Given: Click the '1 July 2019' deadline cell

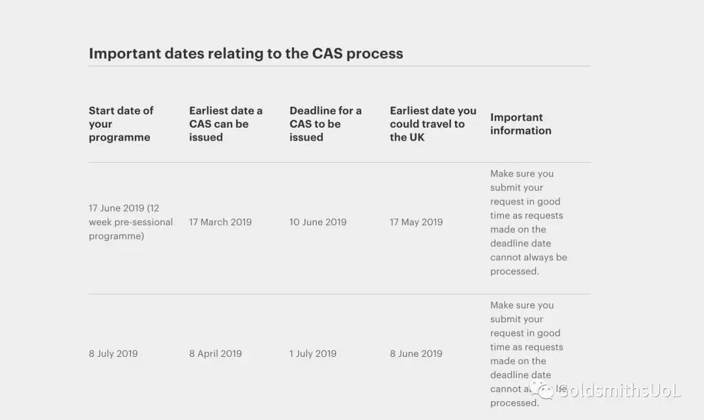Looking at the screenshot, I should tap(313, 354).
